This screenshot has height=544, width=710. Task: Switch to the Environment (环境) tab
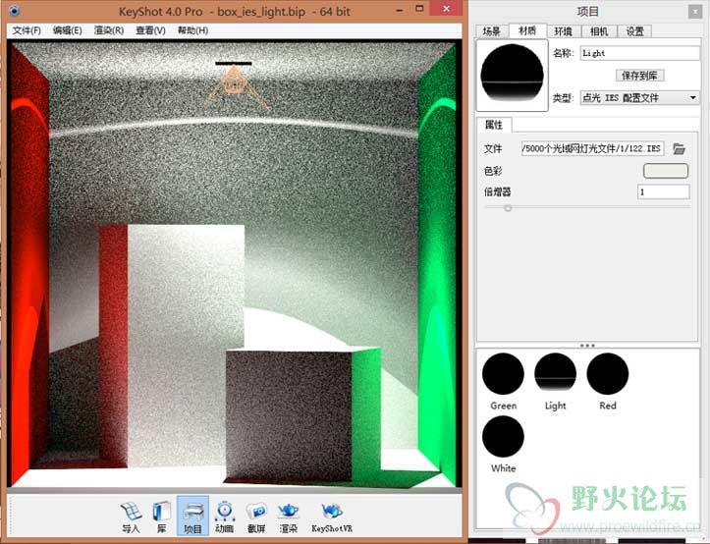(x=564, y=31)
